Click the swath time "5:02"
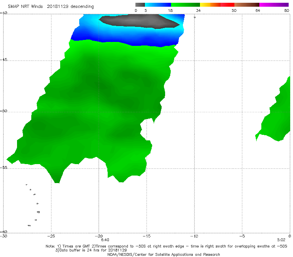The width and height of the screenshot is (293, 257). (x=281, y=240)
